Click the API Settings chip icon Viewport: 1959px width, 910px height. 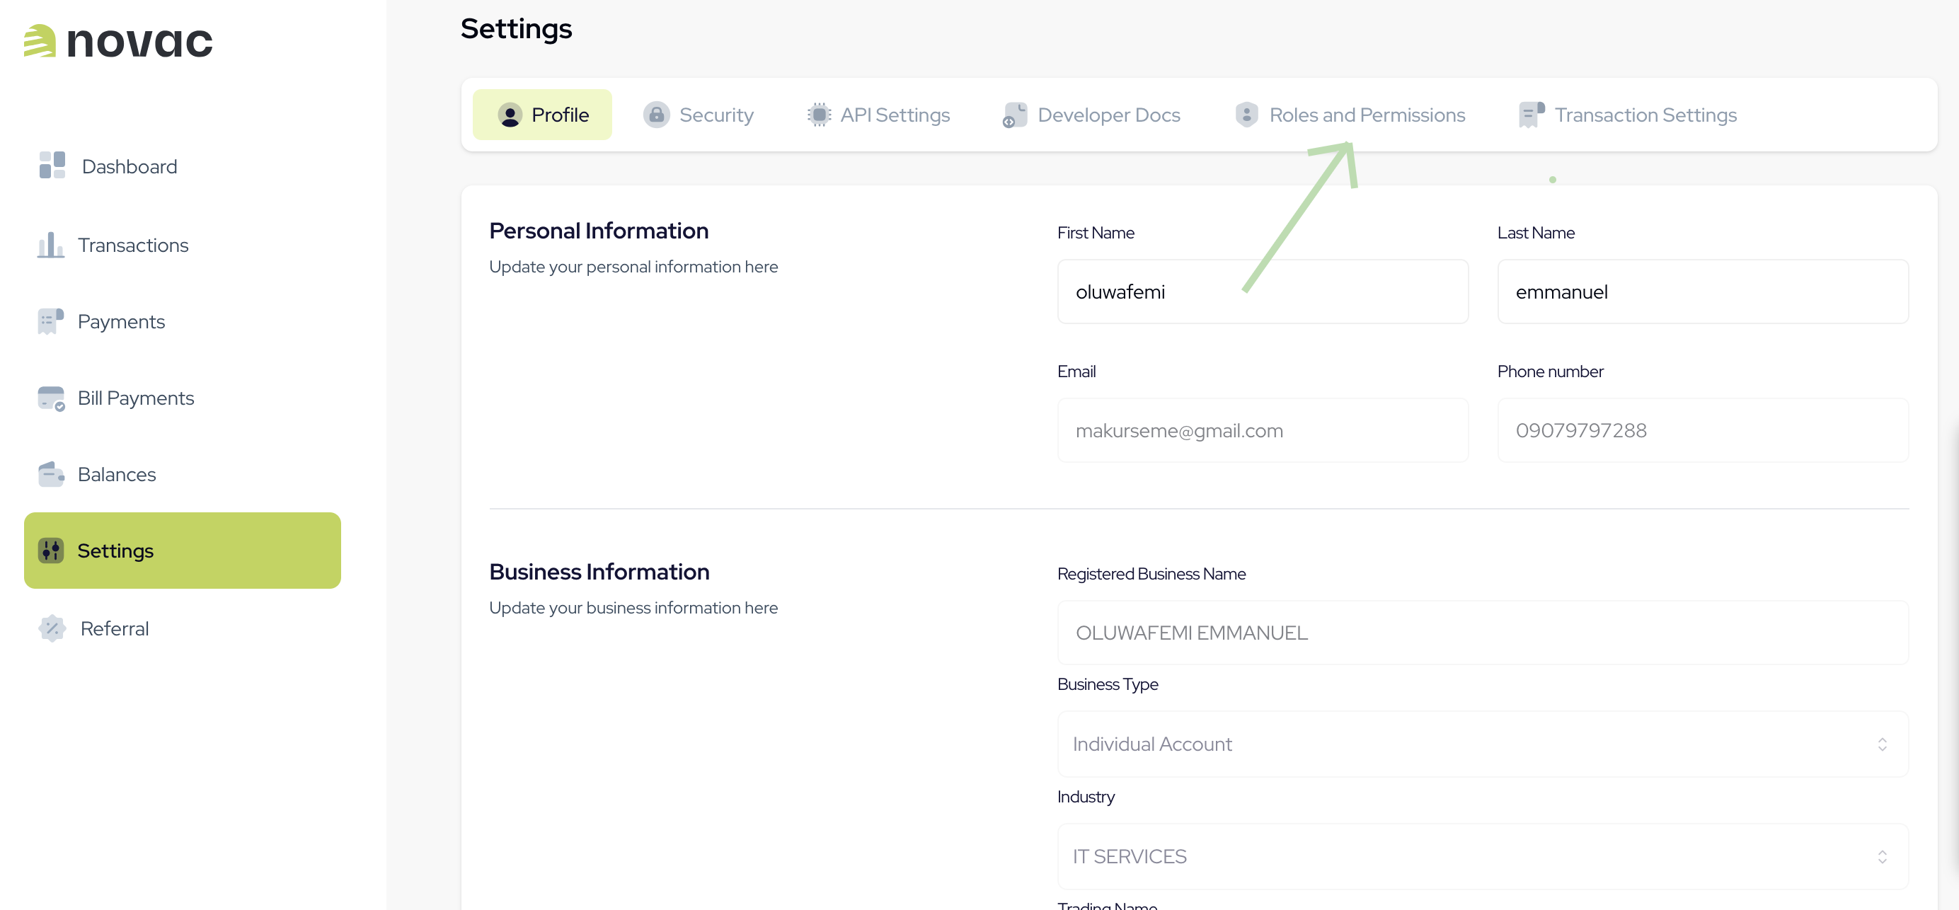click(x=817, y=114)
